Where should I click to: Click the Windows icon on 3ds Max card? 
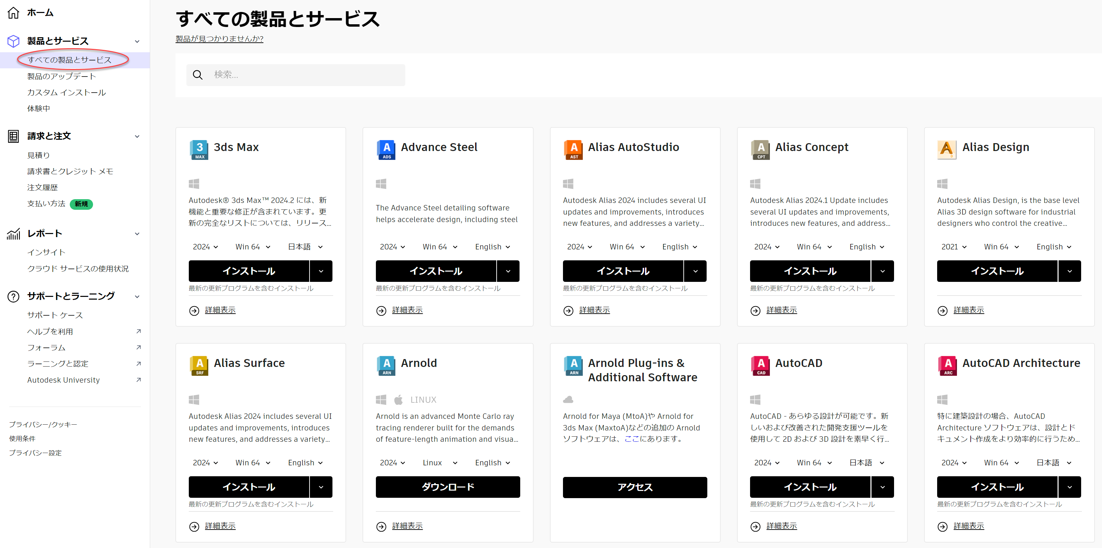[x=194, y=184]
